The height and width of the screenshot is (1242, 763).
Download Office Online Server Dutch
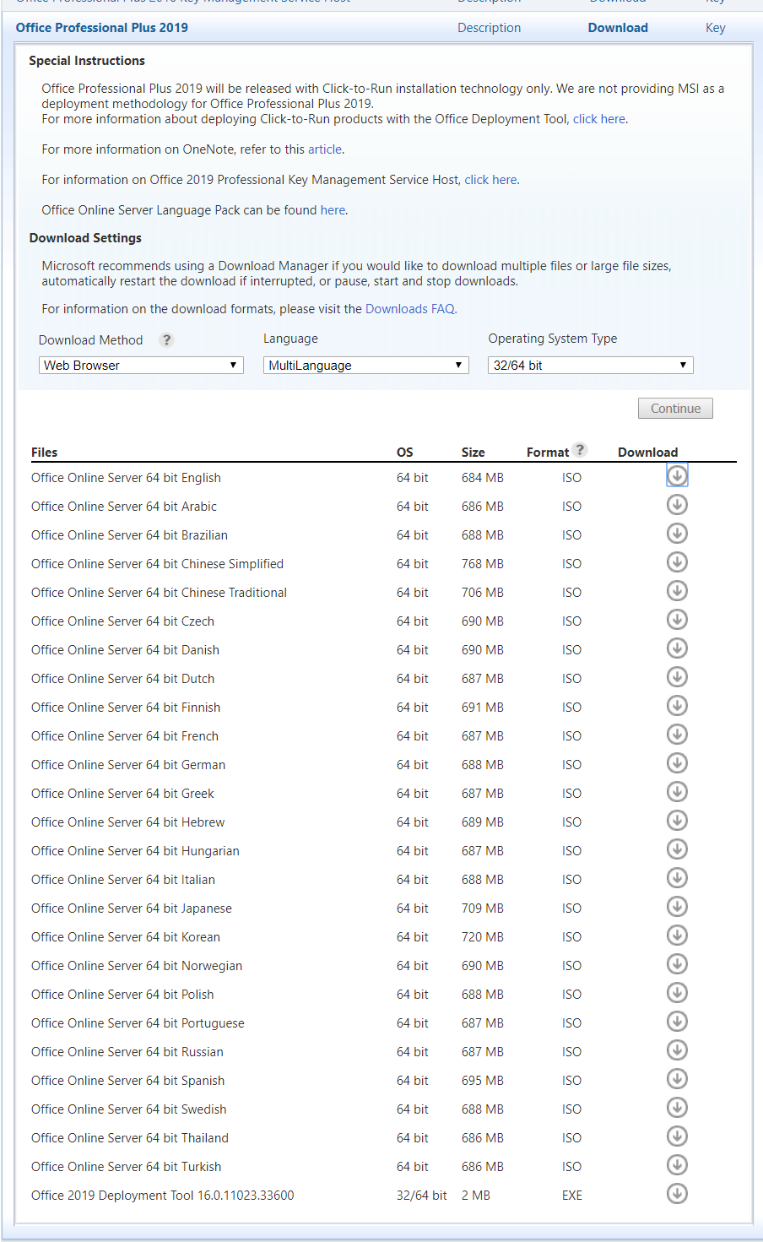tap(677, 677)
